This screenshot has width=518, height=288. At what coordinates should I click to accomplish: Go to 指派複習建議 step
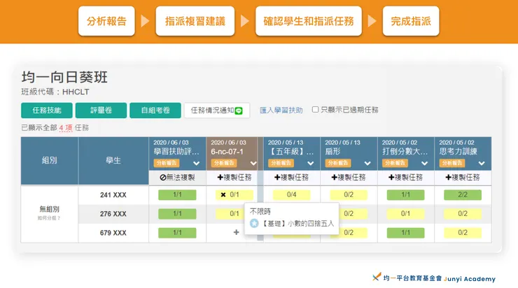[195, 21]
